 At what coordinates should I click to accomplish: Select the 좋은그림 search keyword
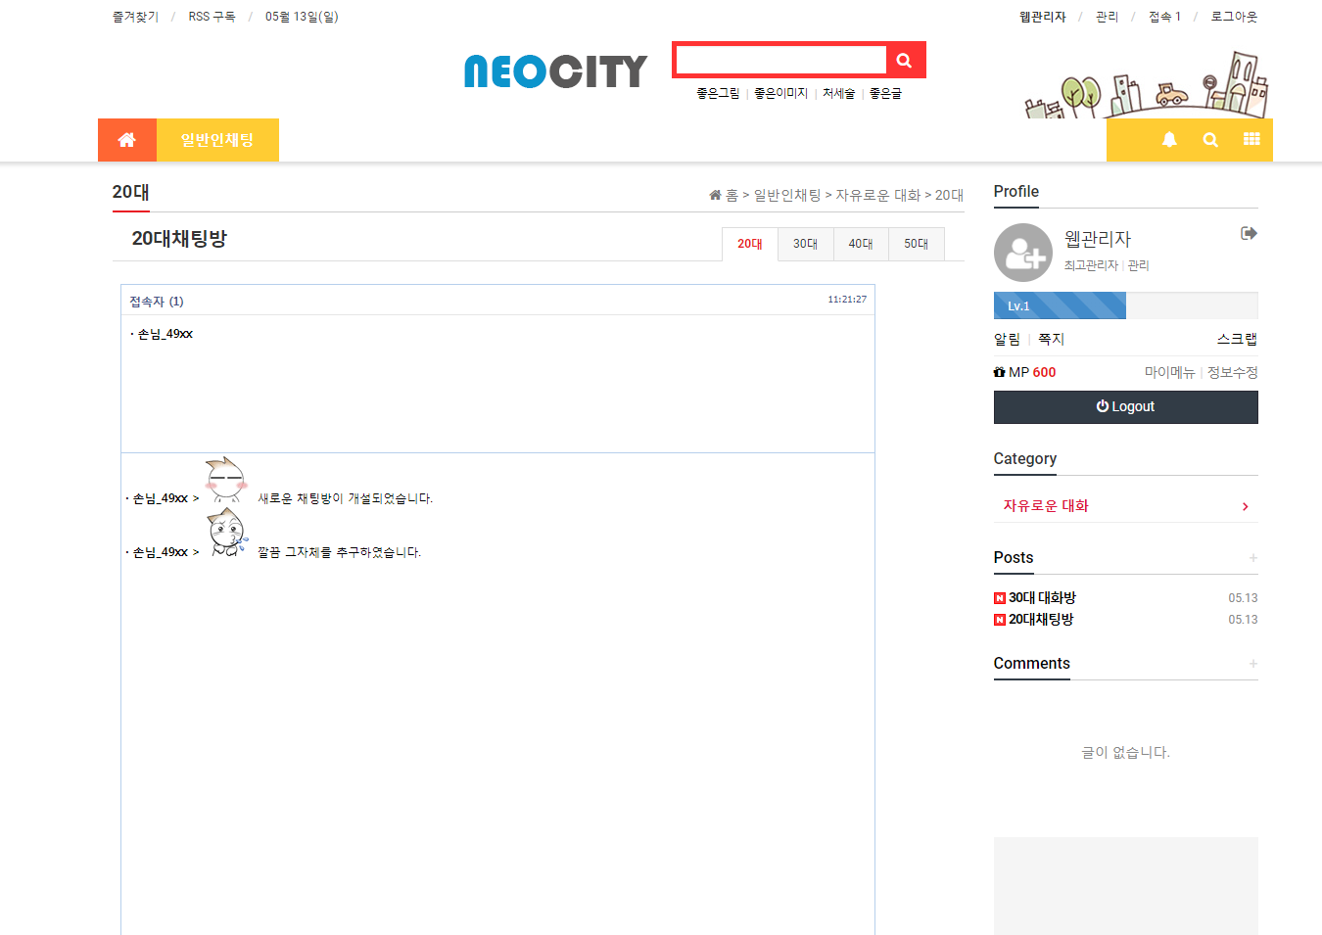(x=719, y=93)
